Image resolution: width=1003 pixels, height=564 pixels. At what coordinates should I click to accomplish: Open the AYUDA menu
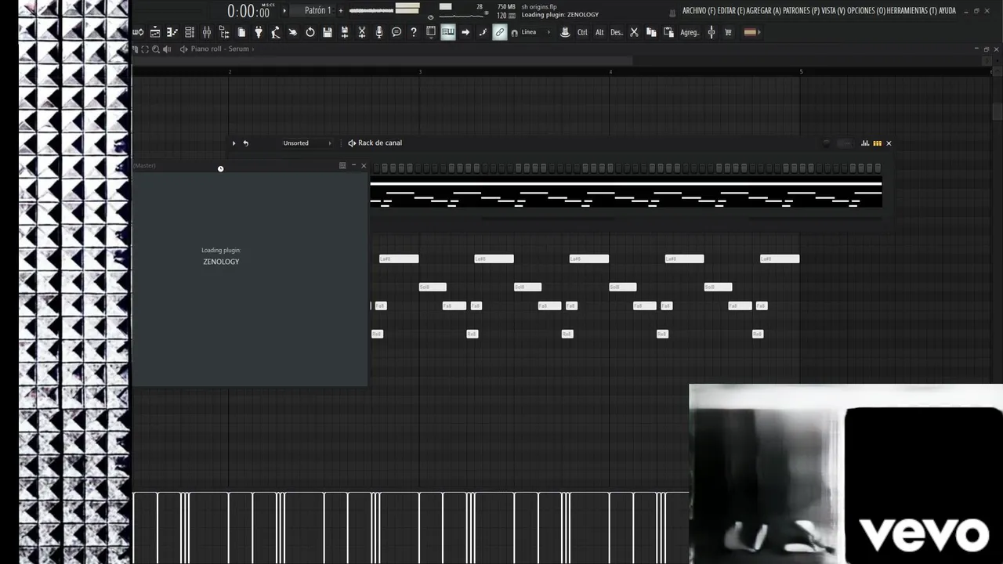pos(947,11)
